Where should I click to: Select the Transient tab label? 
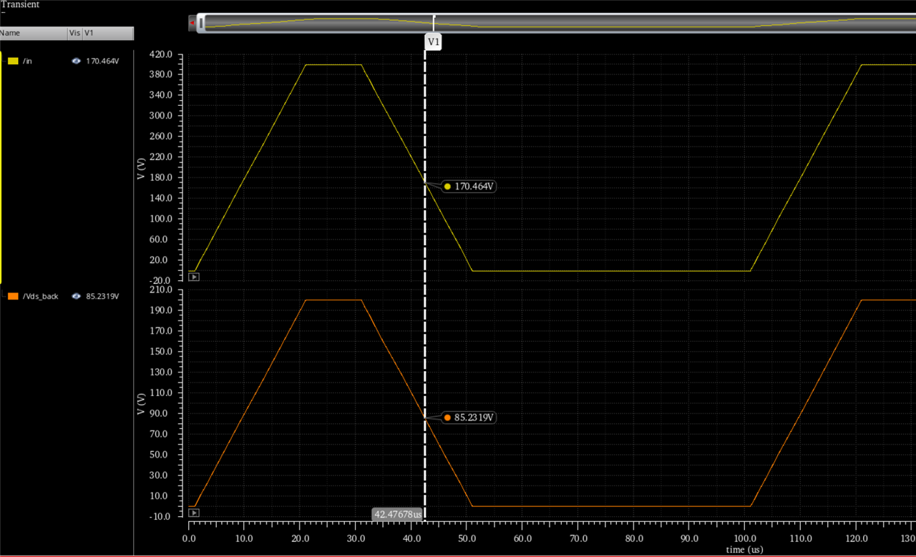[x=19, y=4]
